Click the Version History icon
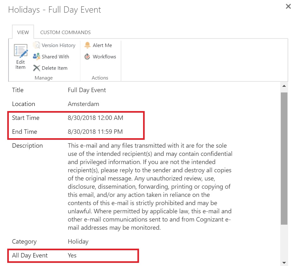Image resolution: width=295 pixels, height=266 pixels. 37,45
